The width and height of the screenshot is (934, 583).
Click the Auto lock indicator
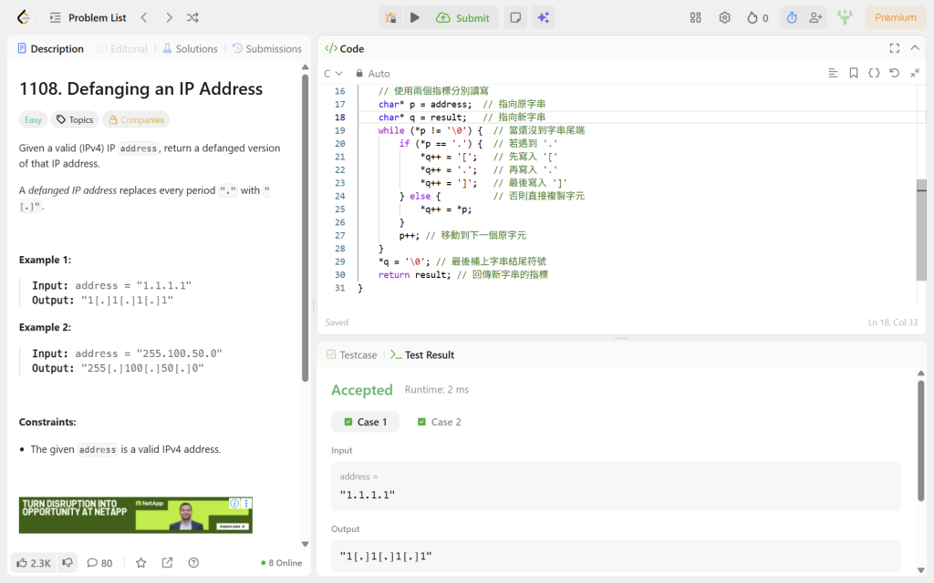click(373, 74)
